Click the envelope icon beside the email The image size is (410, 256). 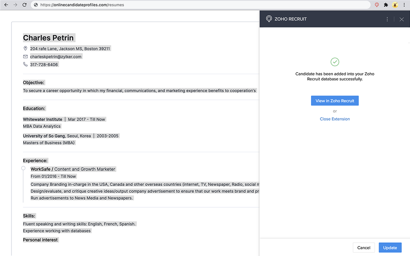pyautogui.click(x=25, y=56)
